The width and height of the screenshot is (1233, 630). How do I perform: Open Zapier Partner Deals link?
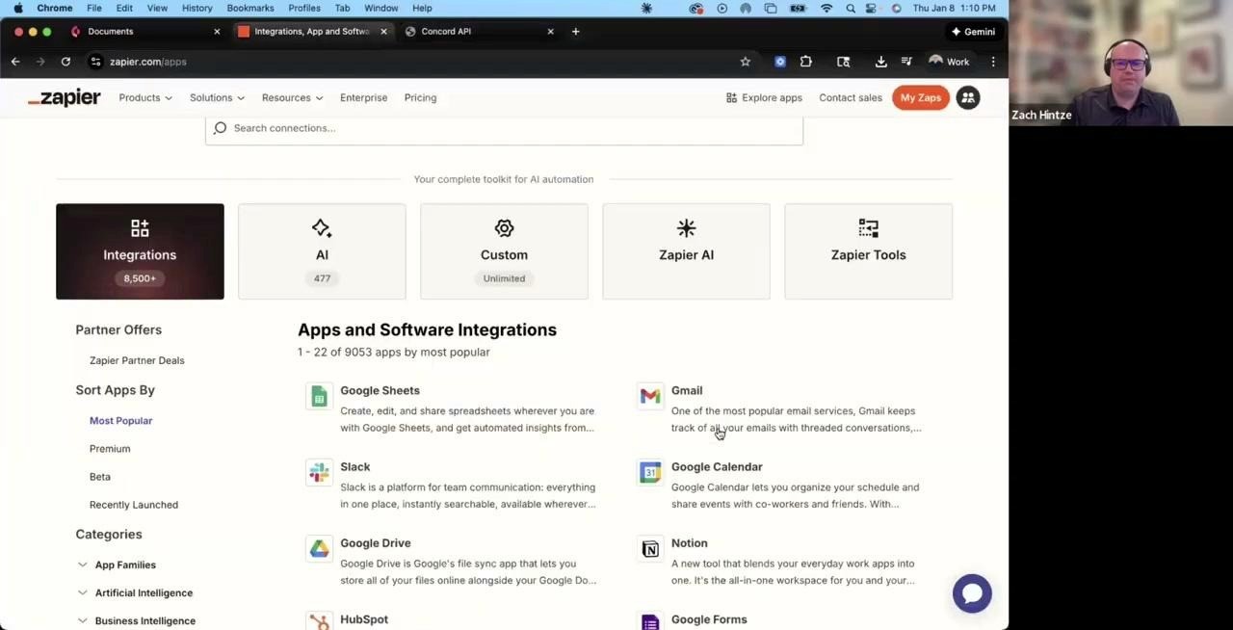pos(137,360)
